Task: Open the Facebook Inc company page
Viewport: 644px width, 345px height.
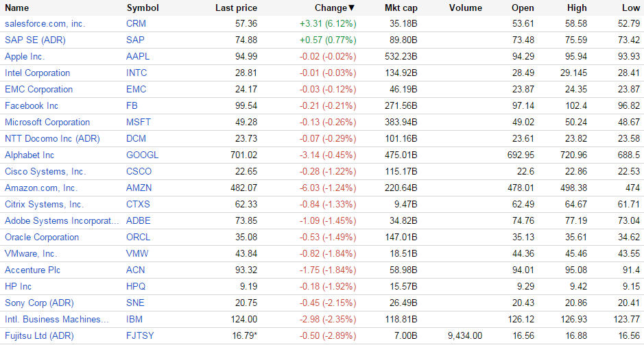Action: pyautogui.click(x=32, y=105)
